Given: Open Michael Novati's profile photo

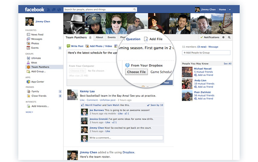Looking at the screenshot, I should [187, 72].
